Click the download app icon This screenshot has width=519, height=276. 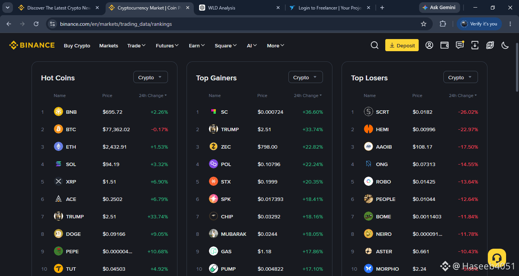click(x=475, y=45)
